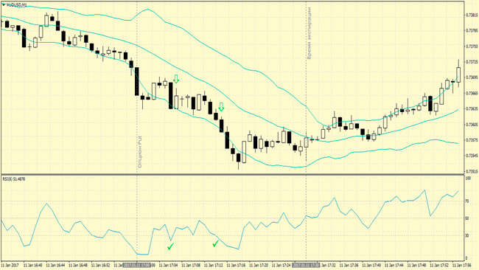
Task: Select the 'Опцион Put' vertical line label
Action: coord(140,152)
